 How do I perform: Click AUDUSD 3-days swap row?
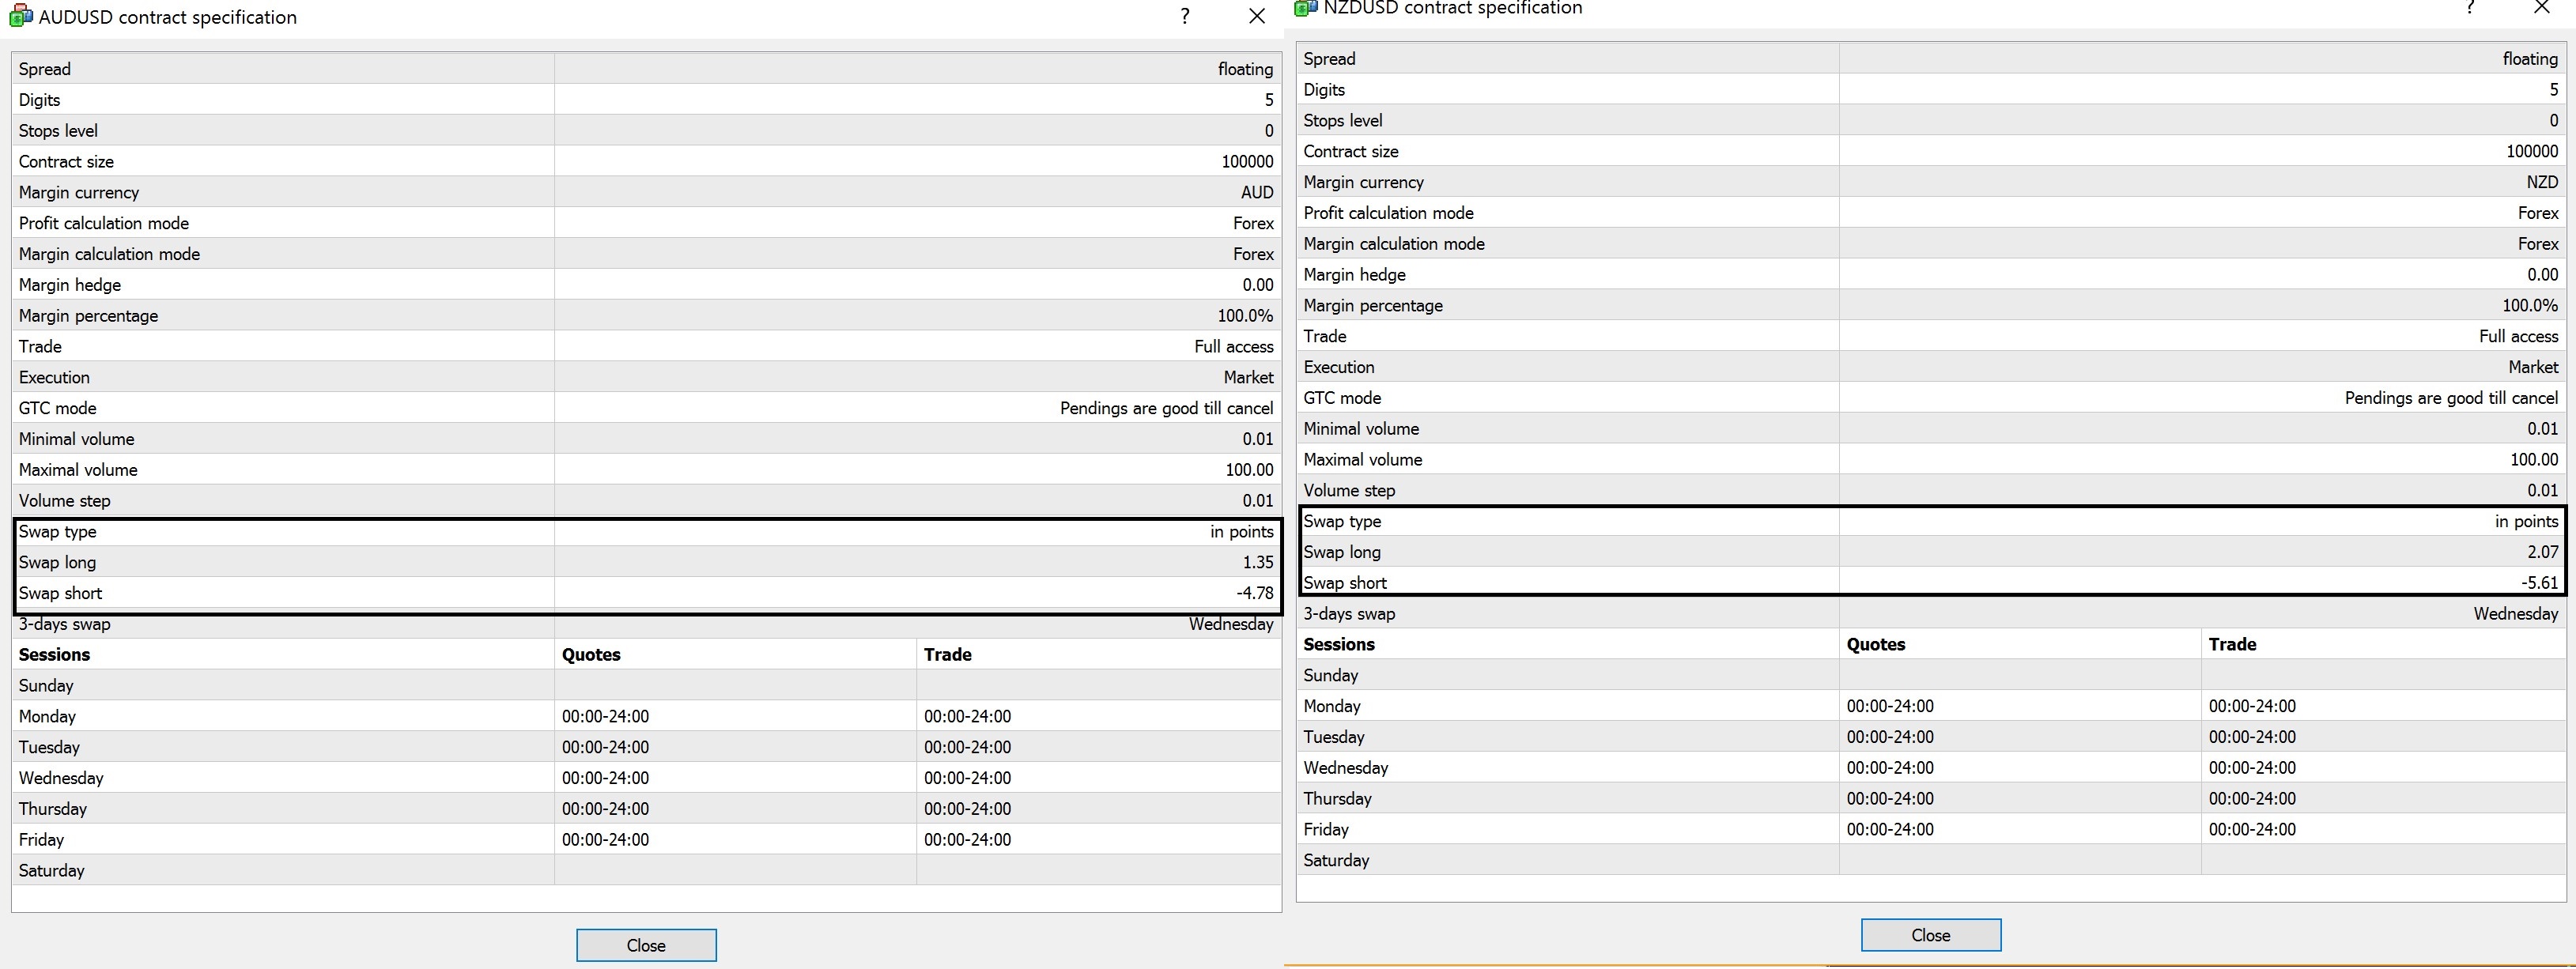(x=65, y=625)
